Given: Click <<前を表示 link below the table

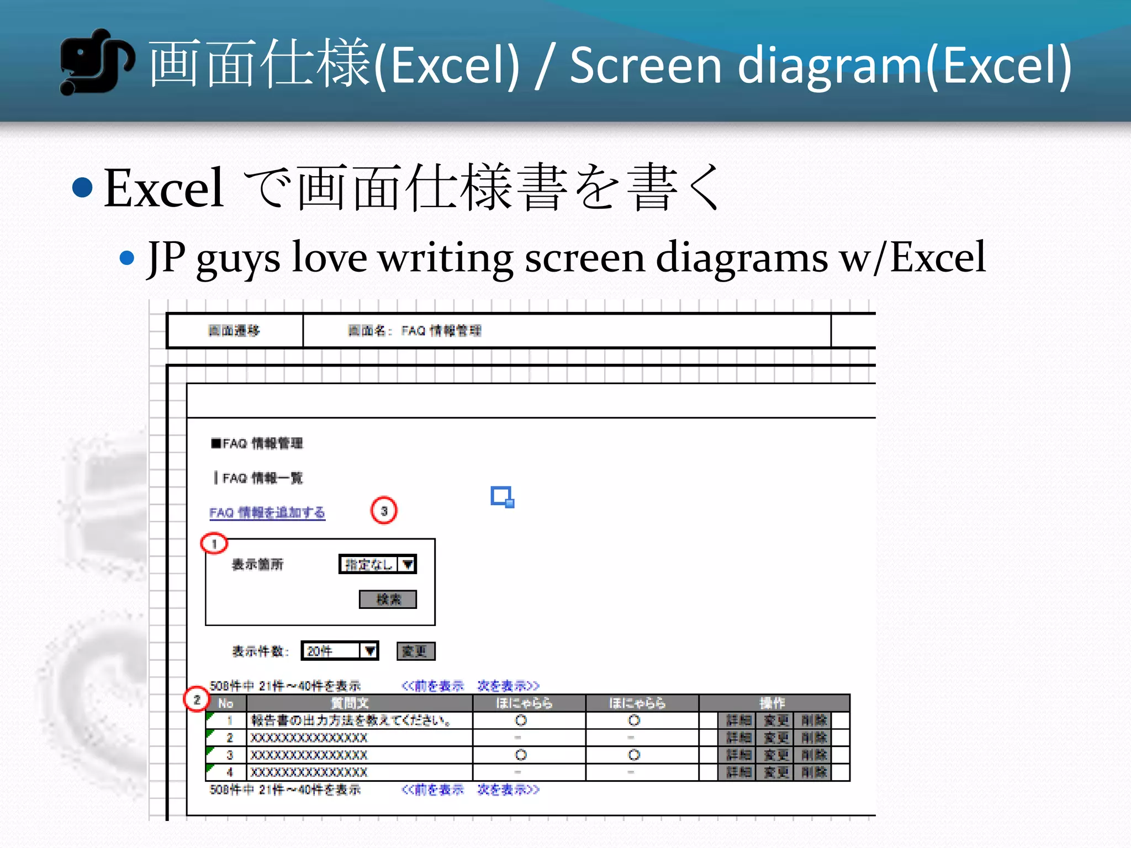Looking at the screenshot, I should (x=432, y=789).
